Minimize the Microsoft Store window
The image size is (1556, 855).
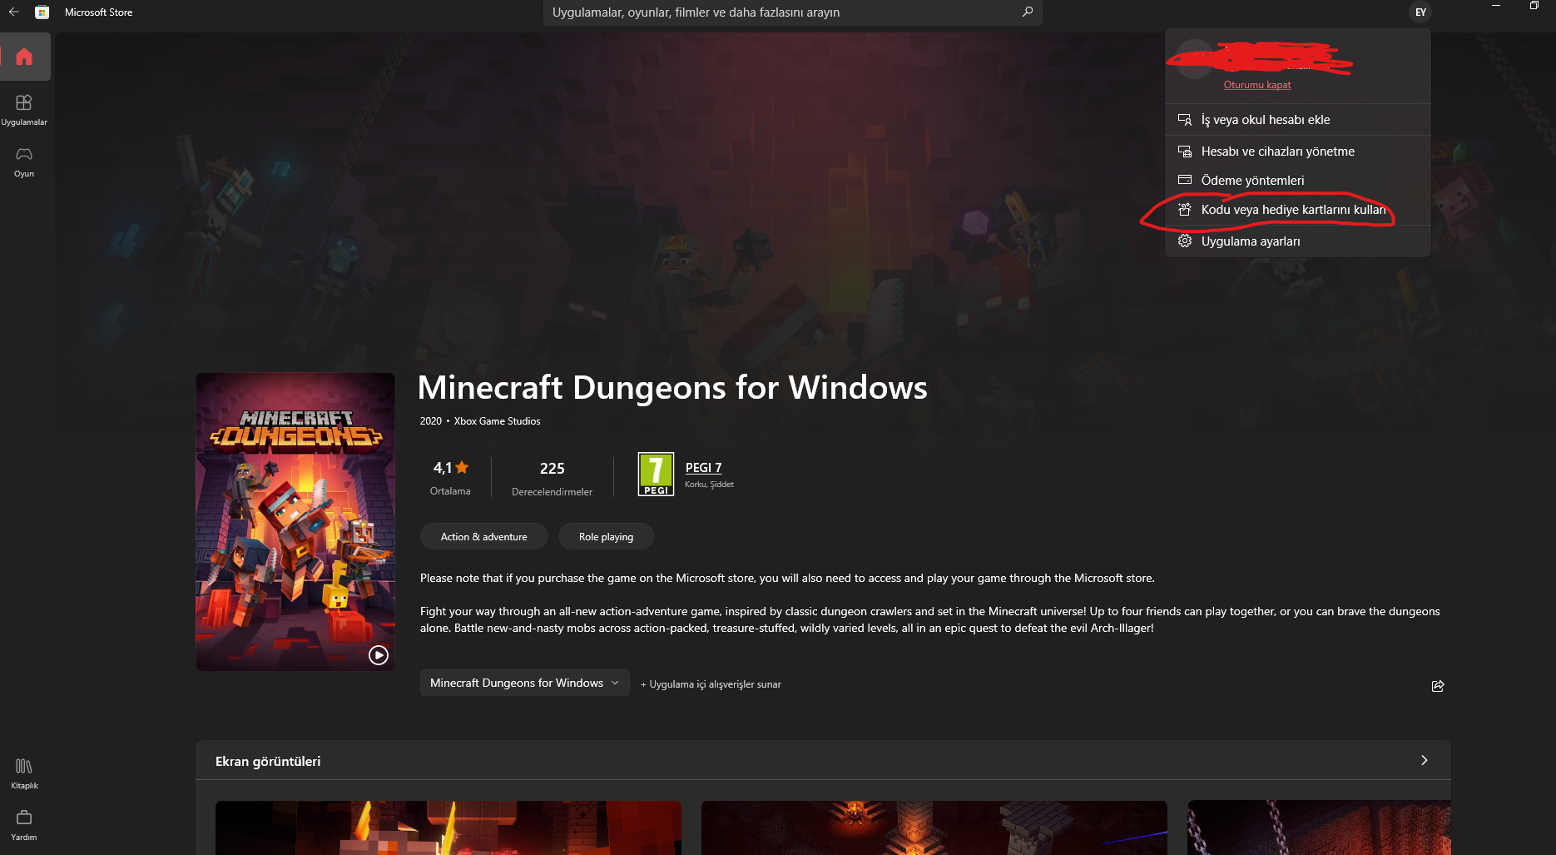pos(1496,6)
